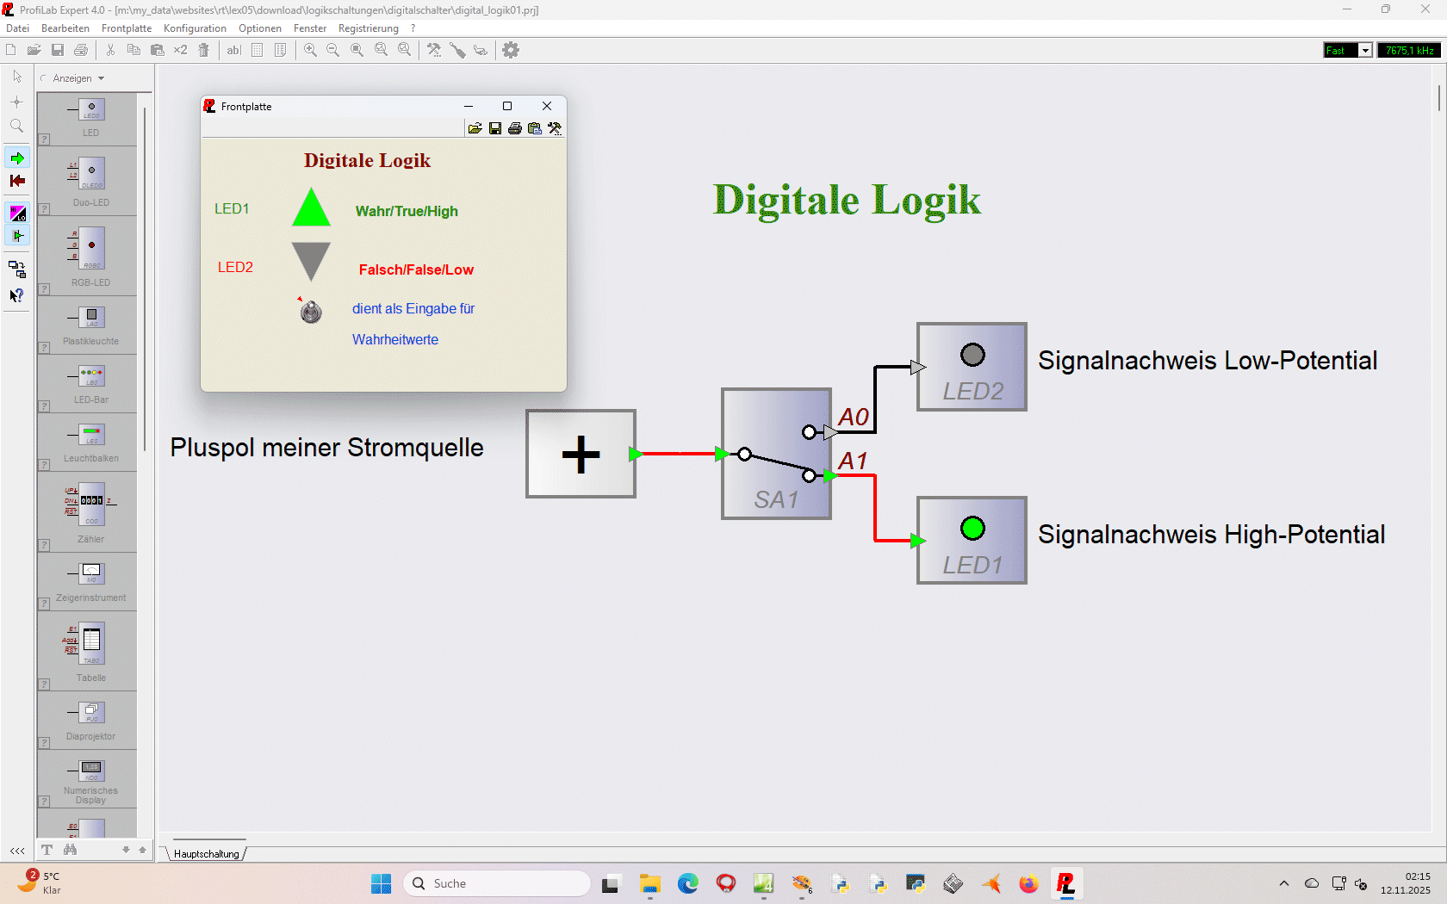
Task: Select the Hauptschaltung sheet tab
Action: 207,854
